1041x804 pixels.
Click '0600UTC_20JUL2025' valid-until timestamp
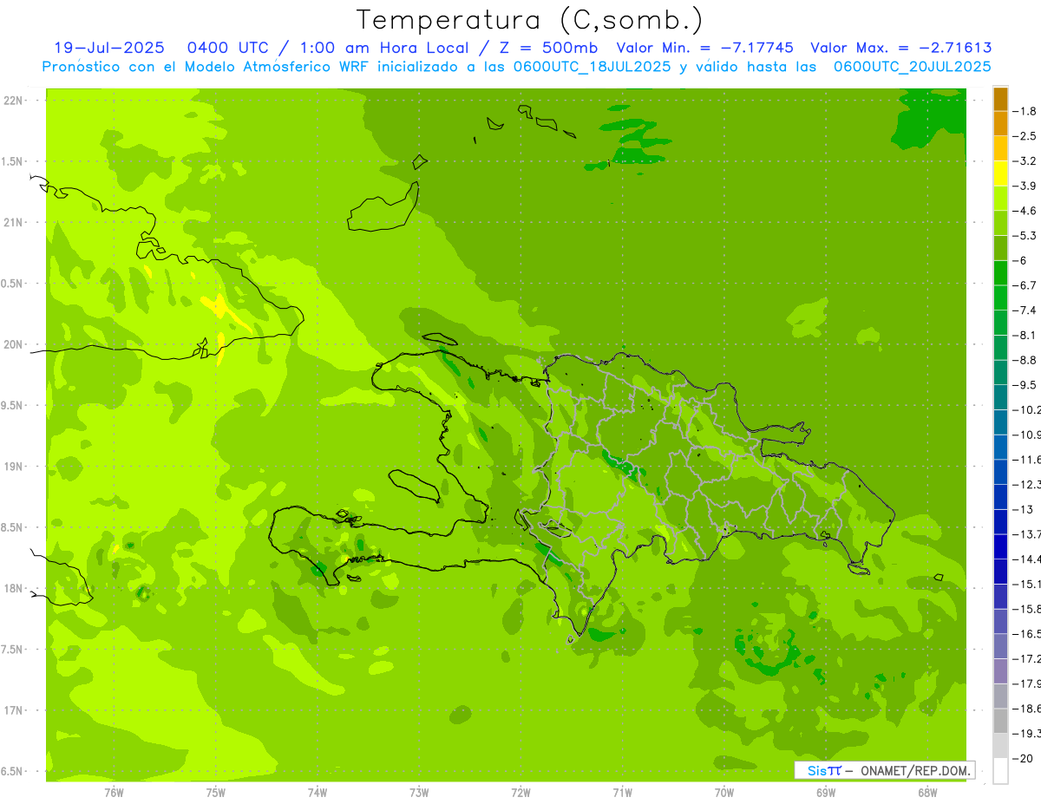(x=913, y=67)
